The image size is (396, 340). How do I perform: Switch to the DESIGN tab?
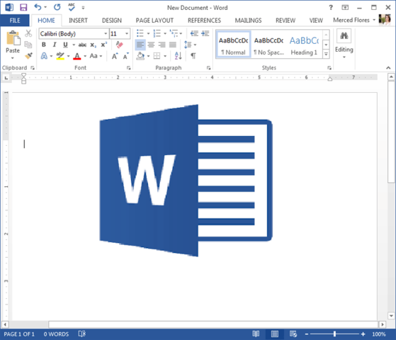pyautogui.click(x=112, y=21)
